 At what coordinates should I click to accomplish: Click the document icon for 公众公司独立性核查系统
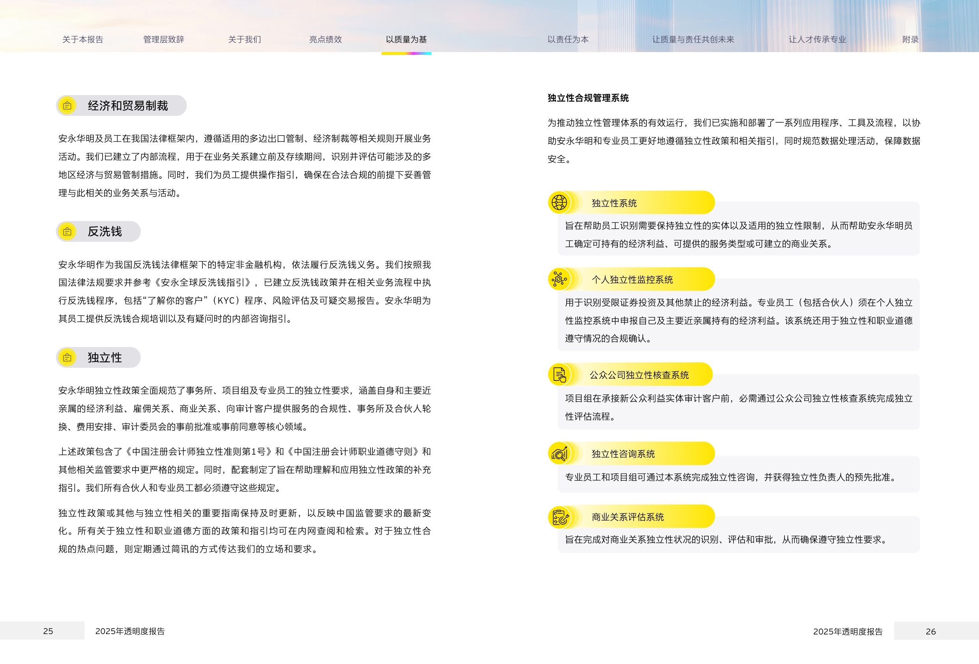point(559,374)
